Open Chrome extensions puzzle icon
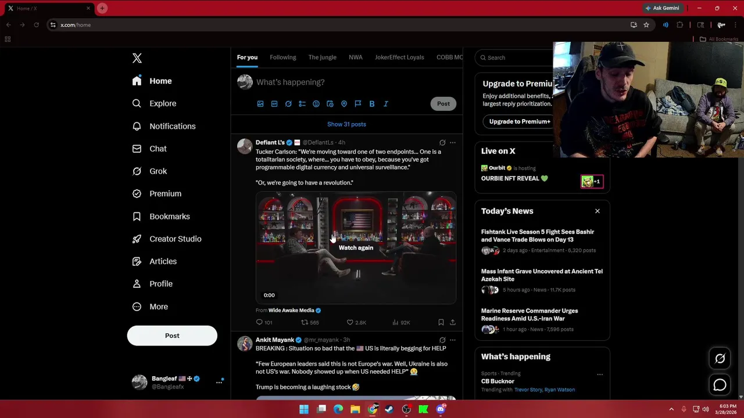The image size is (744, 418). point(680,25)
